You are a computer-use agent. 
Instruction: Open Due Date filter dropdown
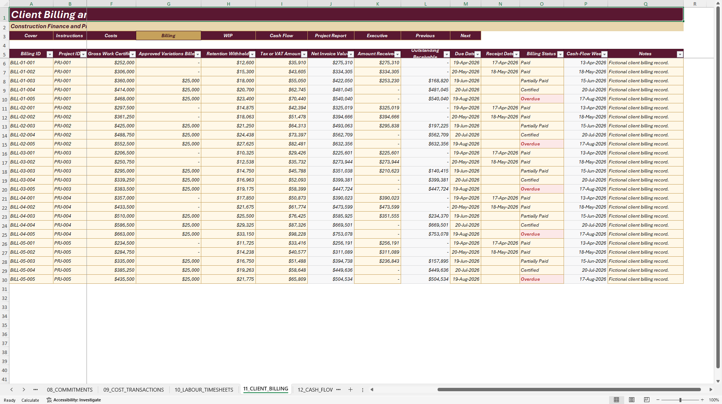(477, 54)
